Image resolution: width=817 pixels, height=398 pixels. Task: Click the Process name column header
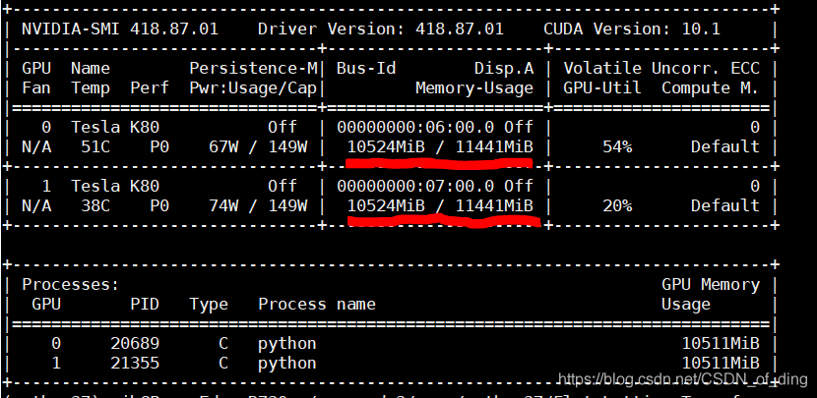317,304
